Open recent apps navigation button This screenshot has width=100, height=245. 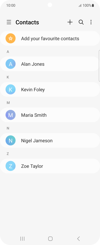pyautogui.click(x=22, y=239)
